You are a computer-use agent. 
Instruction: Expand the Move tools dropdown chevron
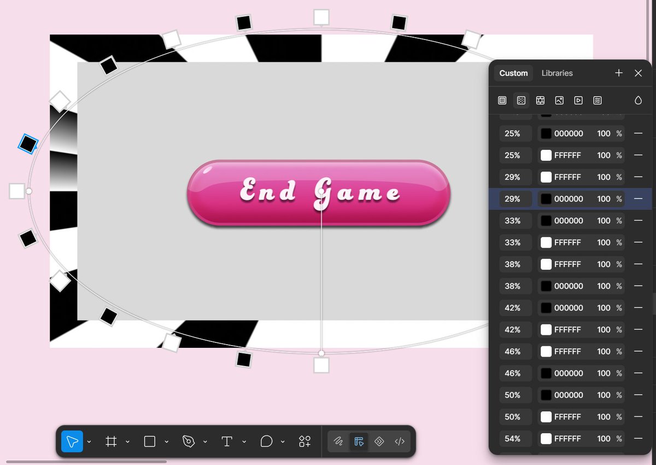click(89, 442)
